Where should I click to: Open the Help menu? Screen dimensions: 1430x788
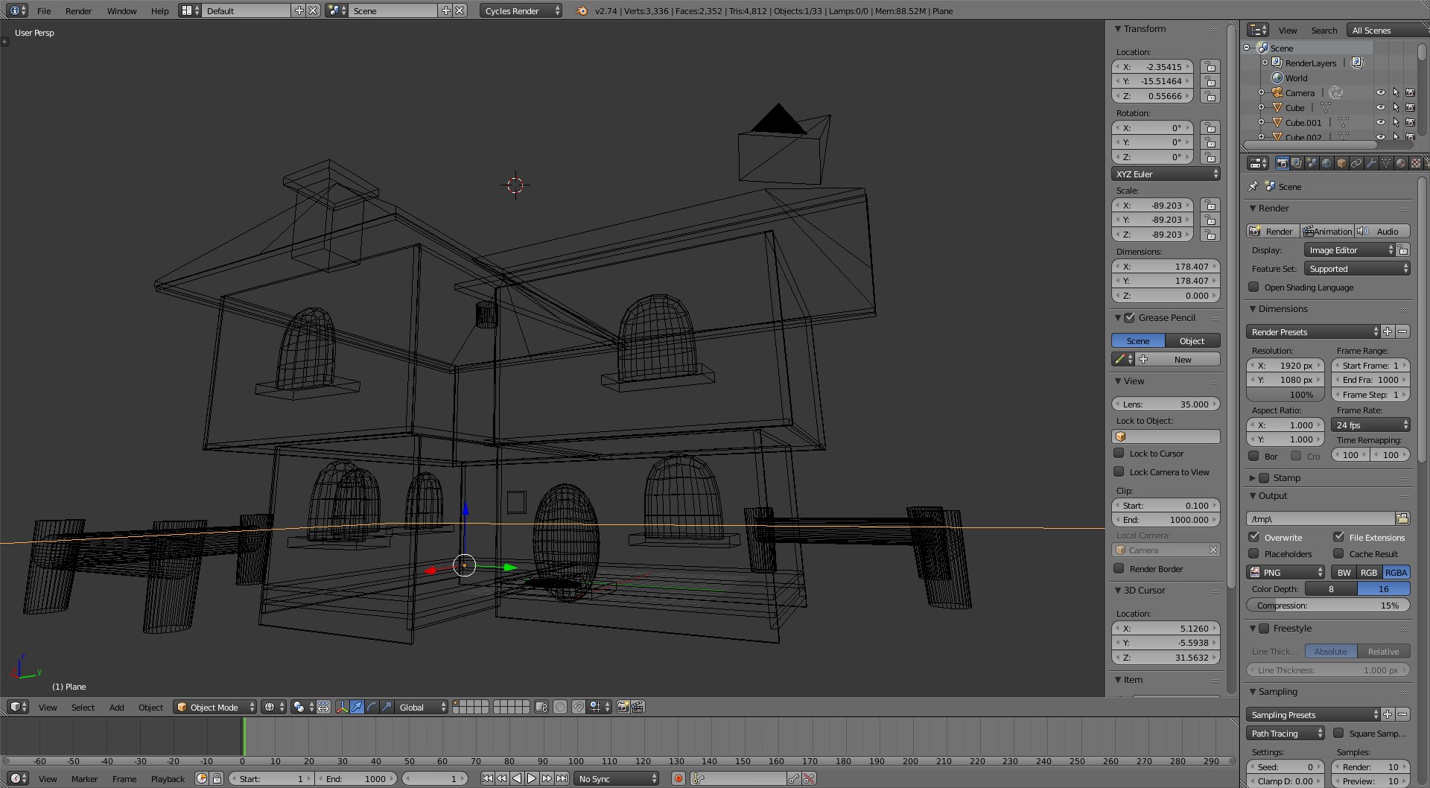(x=159, y=10)
